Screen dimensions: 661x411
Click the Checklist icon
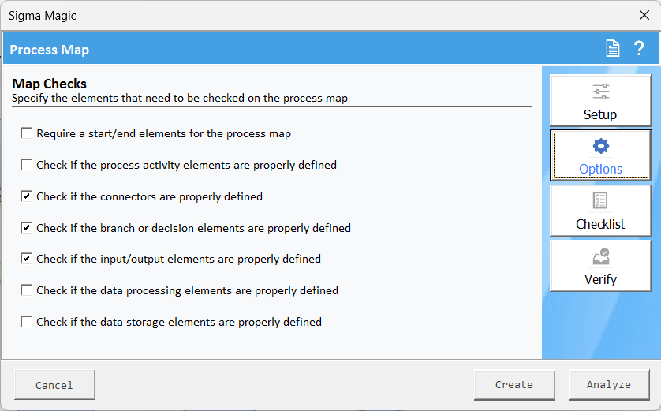pos(600,201)
